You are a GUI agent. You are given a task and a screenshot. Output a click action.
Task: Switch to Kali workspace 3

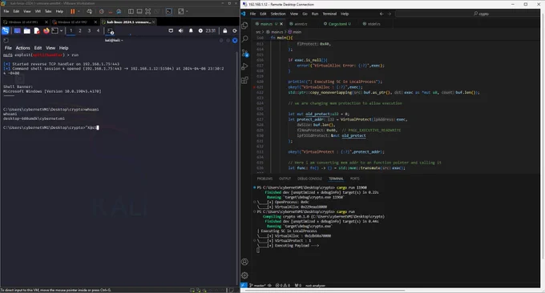pos(89,30)
